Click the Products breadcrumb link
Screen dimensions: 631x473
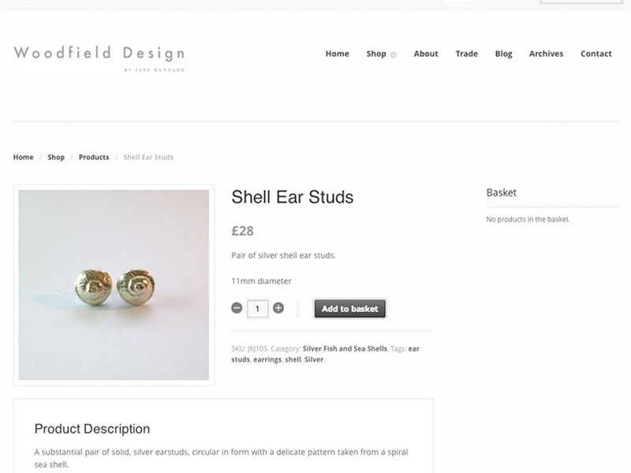(x=94, y=157)
